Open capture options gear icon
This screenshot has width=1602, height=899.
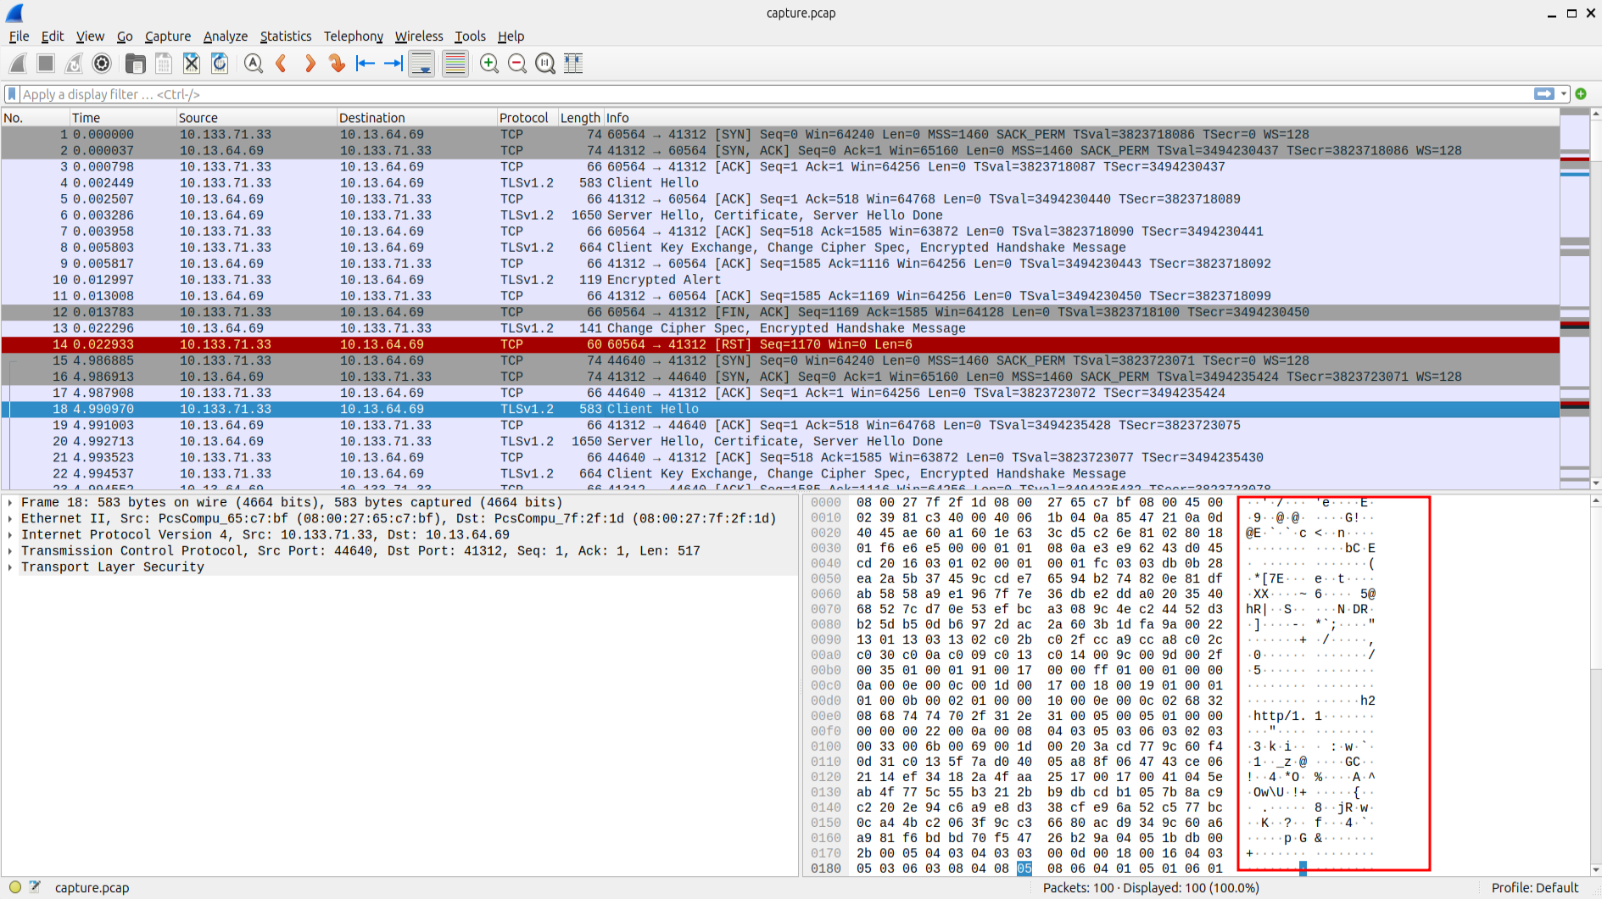pyautogui.click(x=102, y=64)
